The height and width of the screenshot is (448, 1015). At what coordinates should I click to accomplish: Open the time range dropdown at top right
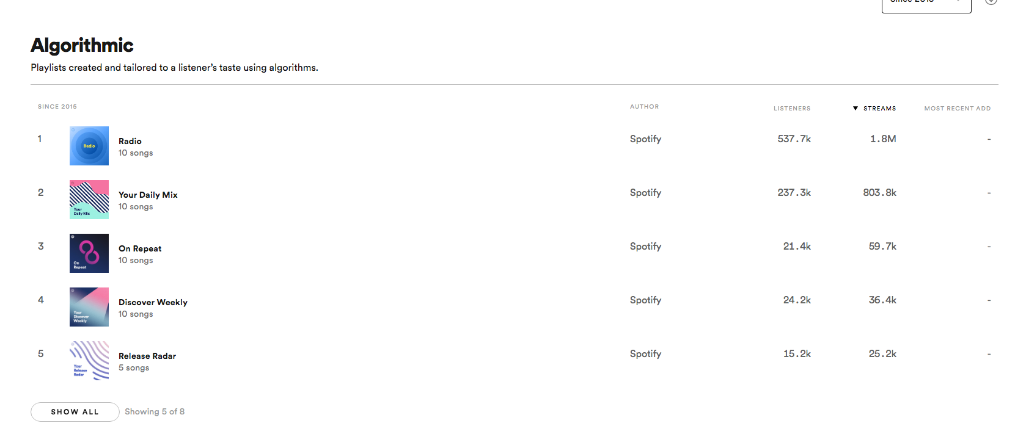(926, 5)
